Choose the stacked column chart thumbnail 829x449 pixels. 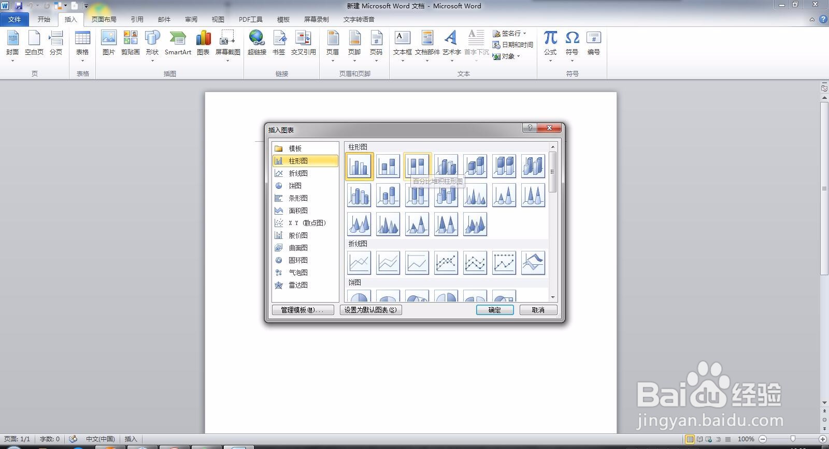point(388,166)
